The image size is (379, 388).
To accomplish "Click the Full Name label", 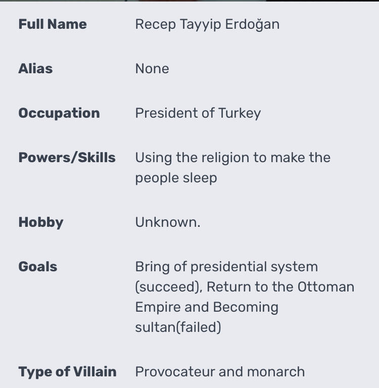I will point(53,24).
